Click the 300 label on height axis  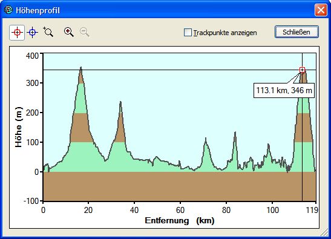tap(32, 83)
